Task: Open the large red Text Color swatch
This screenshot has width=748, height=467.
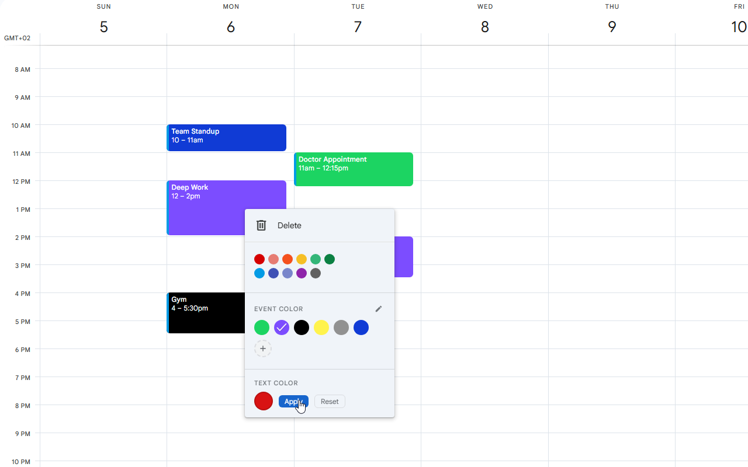Action: (x=264, y=401)
